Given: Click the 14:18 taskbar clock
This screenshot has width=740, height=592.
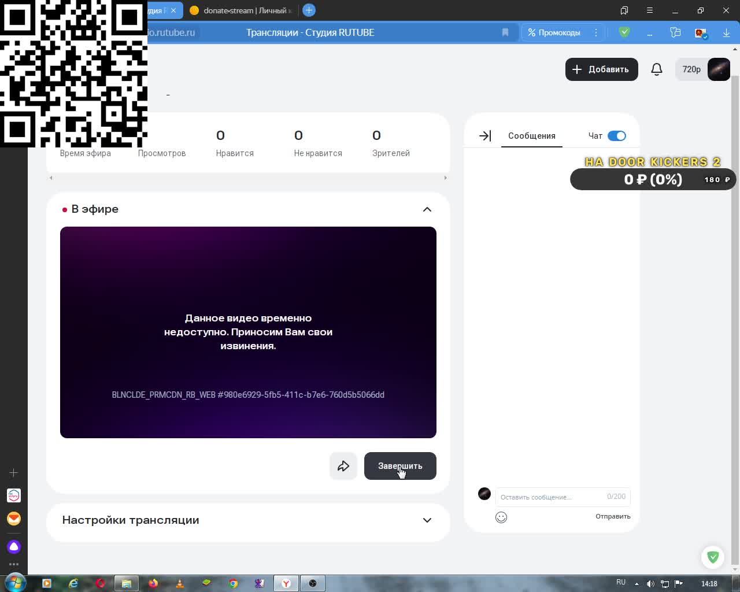Looking at the screenshot, I should (709, 584).
